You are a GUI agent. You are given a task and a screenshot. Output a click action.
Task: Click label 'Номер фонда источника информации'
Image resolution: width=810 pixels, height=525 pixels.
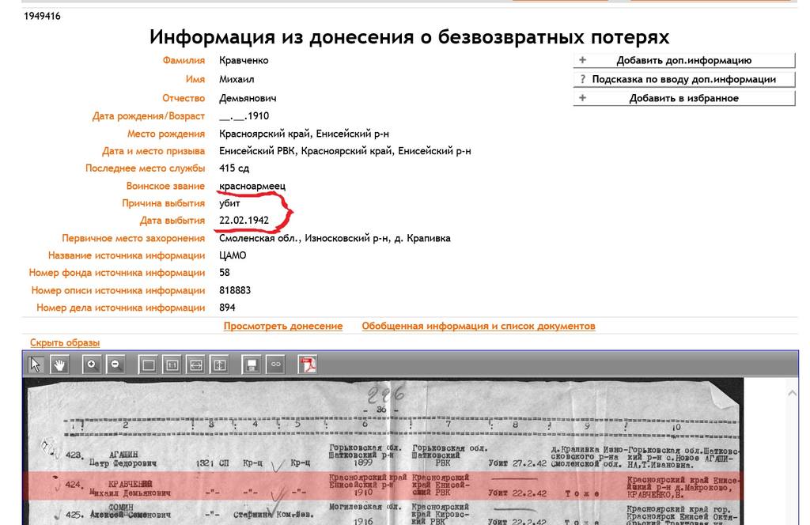pos(117,273)
